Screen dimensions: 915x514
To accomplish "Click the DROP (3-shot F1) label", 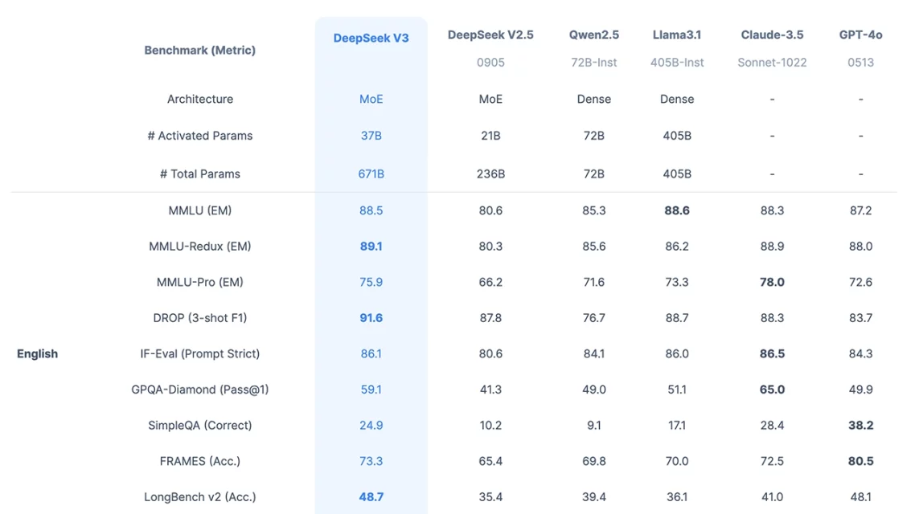I will [x=199, y=317].
